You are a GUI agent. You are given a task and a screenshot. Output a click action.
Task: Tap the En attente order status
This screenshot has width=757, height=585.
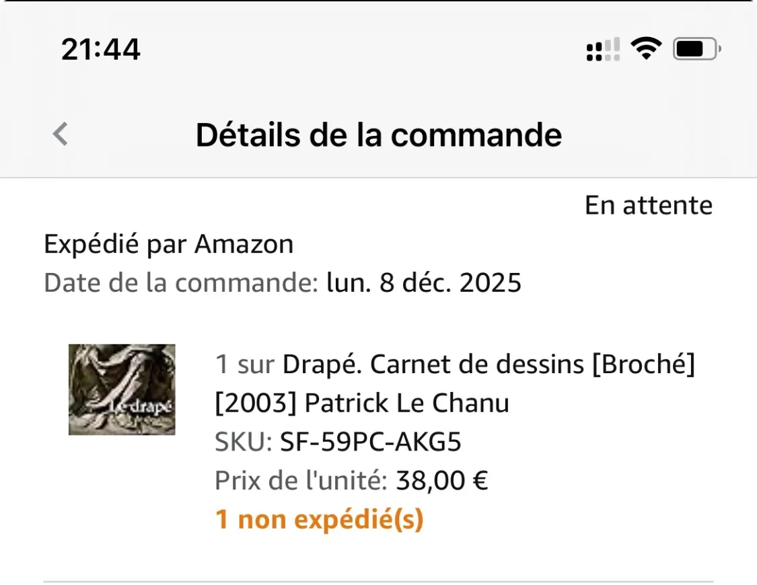click(648, 205)
